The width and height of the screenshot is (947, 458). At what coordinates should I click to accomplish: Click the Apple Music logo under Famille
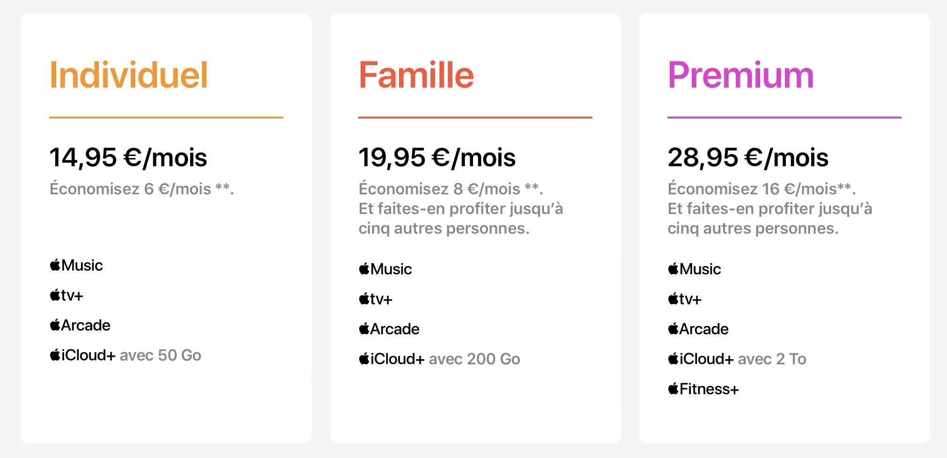click(x=385, y=269)
